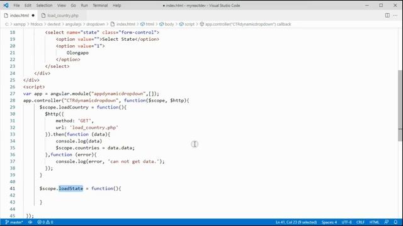Click method 'GET' value on line 31

pyautogui.click(x=84, y=121)
